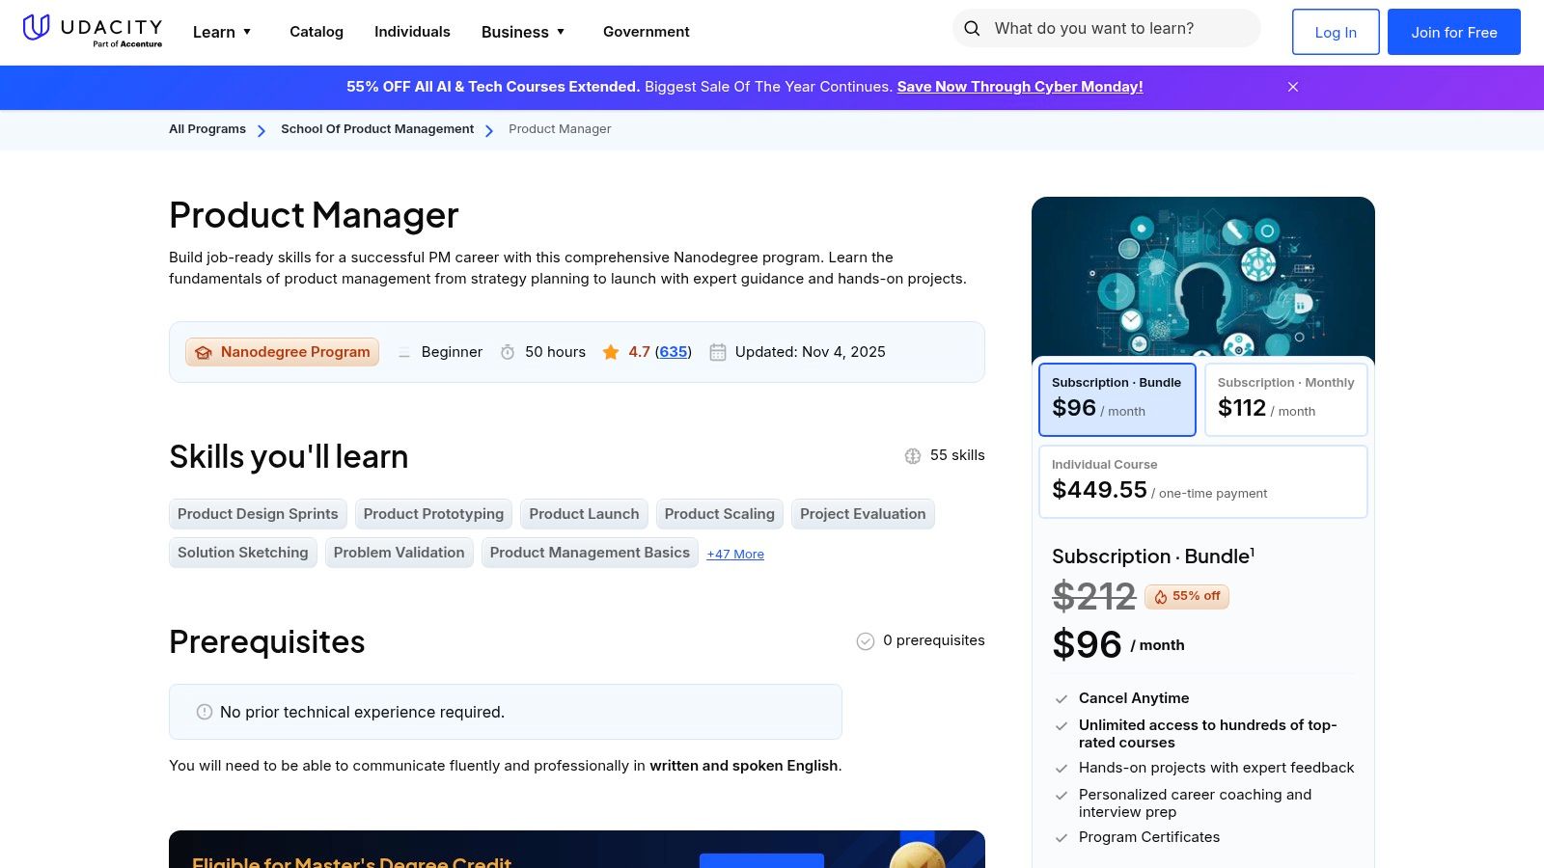
Task: Select the Individual Course payment option
Action: pyautogui.click(x=1202, y=480)
